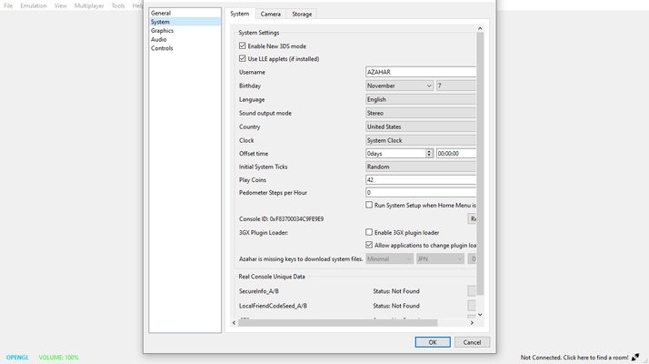
Task: Click the SecureInfo_A/B choose button
Action: (472, 290)
